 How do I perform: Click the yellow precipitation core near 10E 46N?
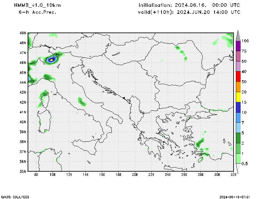(x=52, y=60)
